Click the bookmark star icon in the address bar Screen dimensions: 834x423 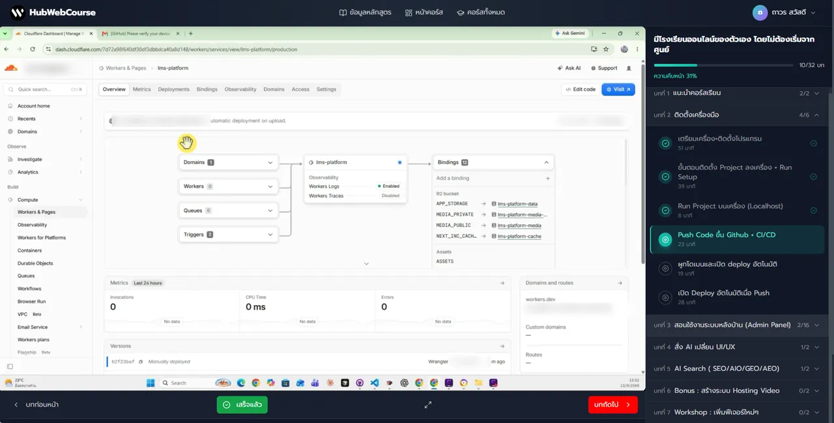coord(606,49)
